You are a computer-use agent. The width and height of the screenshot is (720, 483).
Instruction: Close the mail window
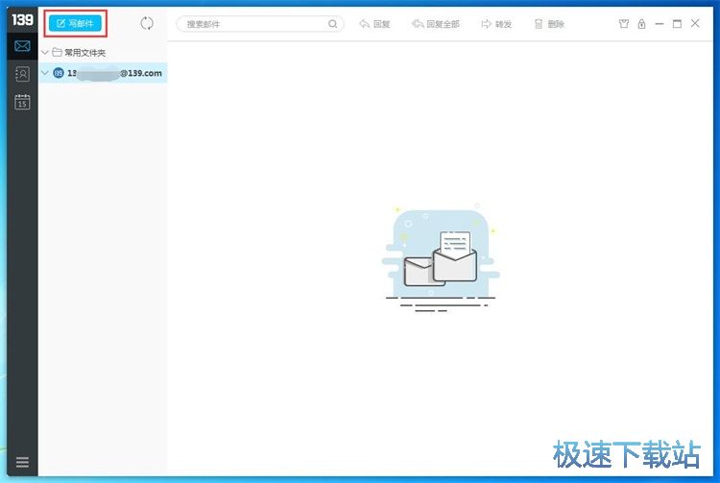click(x=695, y=23)
